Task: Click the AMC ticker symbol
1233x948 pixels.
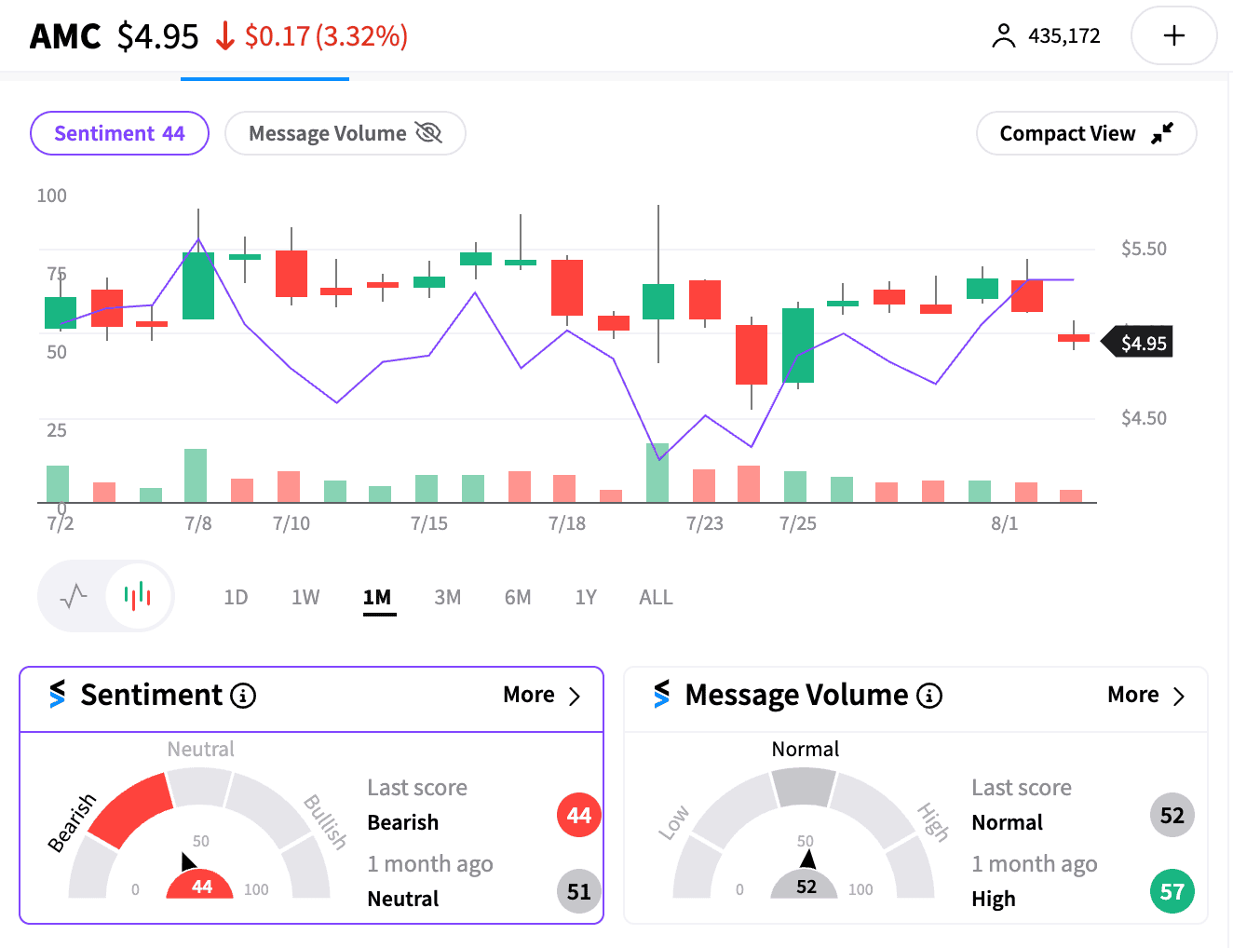Action: [x=65, y=36]
